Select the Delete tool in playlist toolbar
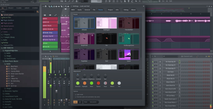Viewport: 213px width, 109px height. pos(54,6)
